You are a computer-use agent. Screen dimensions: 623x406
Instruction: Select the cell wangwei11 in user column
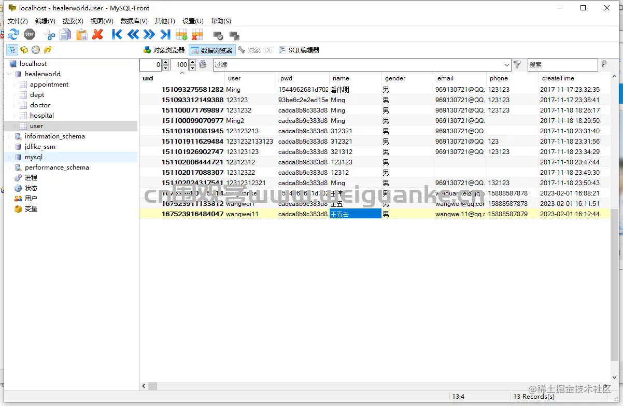251,214
